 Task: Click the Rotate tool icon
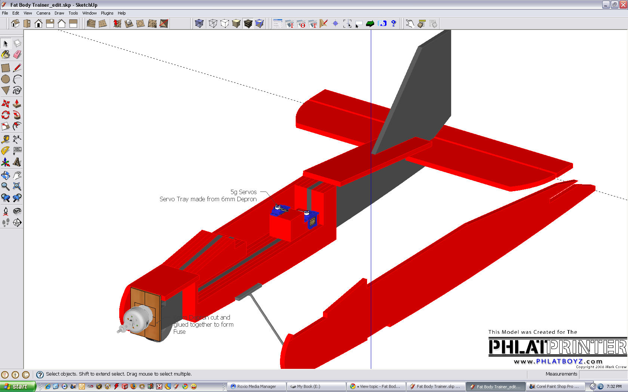click(x=6, y=115)
